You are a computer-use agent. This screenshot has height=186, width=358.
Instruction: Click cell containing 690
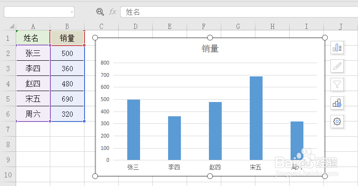pyautogui.click(x=67, y=99)
